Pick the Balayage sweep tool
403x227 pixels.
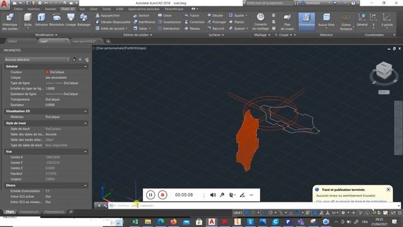(84, 20)
